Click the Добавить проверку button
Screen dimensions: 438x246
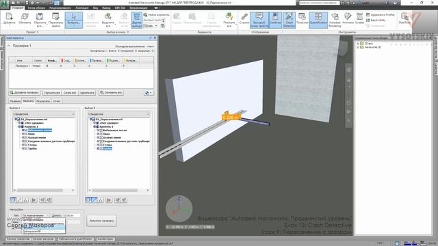point(25,93)
